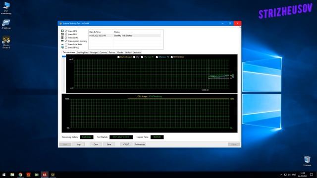Click the blue selector bar left of graph
This screenshot has height=178, width=317.
(x=64, y=56)
